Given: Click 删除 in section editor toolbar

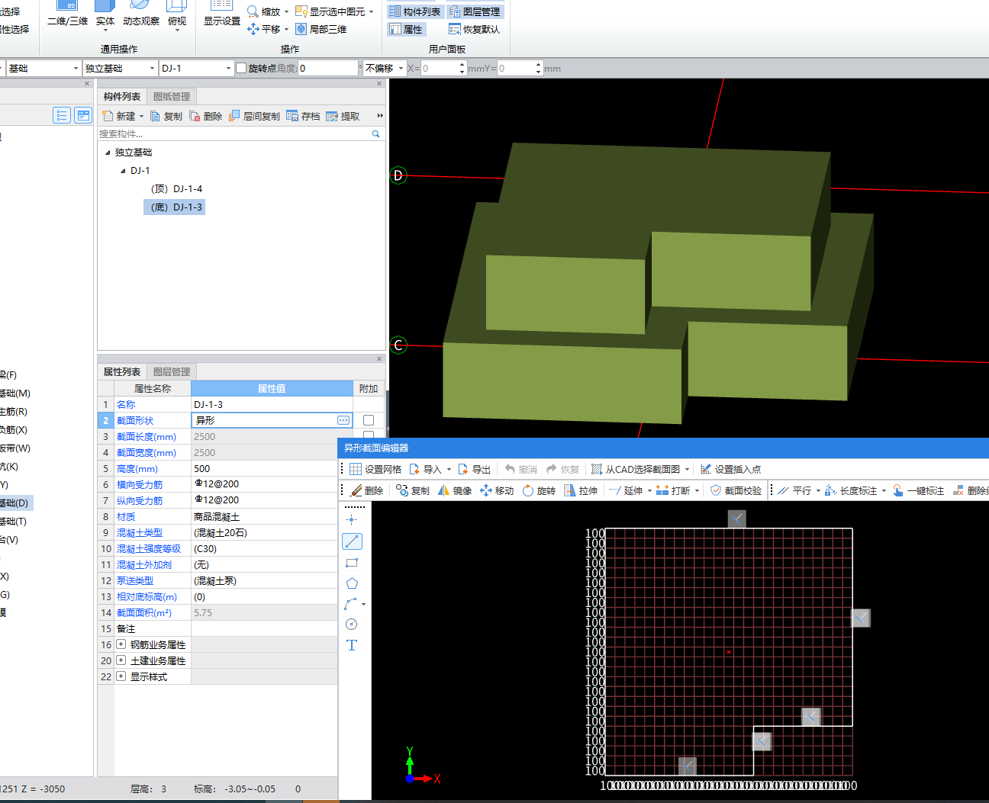Looking at the screenshot, I should coord(367,490).
